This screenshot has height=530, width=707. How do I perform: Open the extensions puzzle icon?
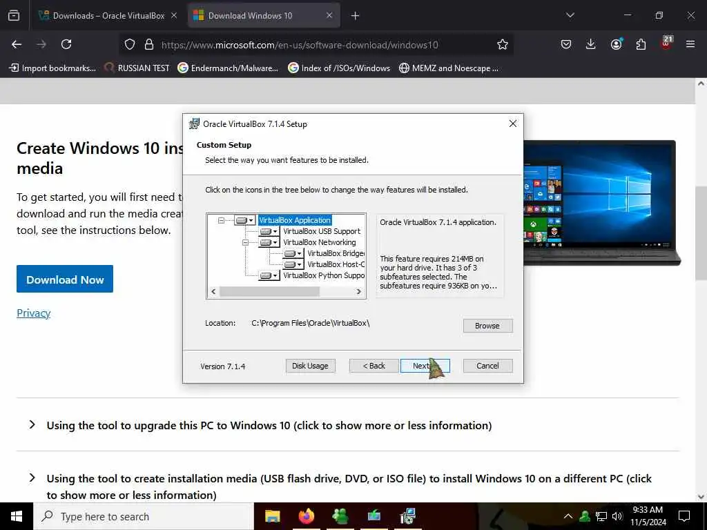click(641, 44)
